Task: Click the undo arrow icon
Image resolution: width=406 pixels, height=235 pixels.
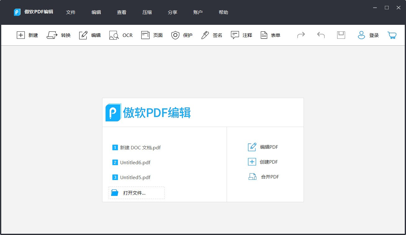Action: [321, 35]
